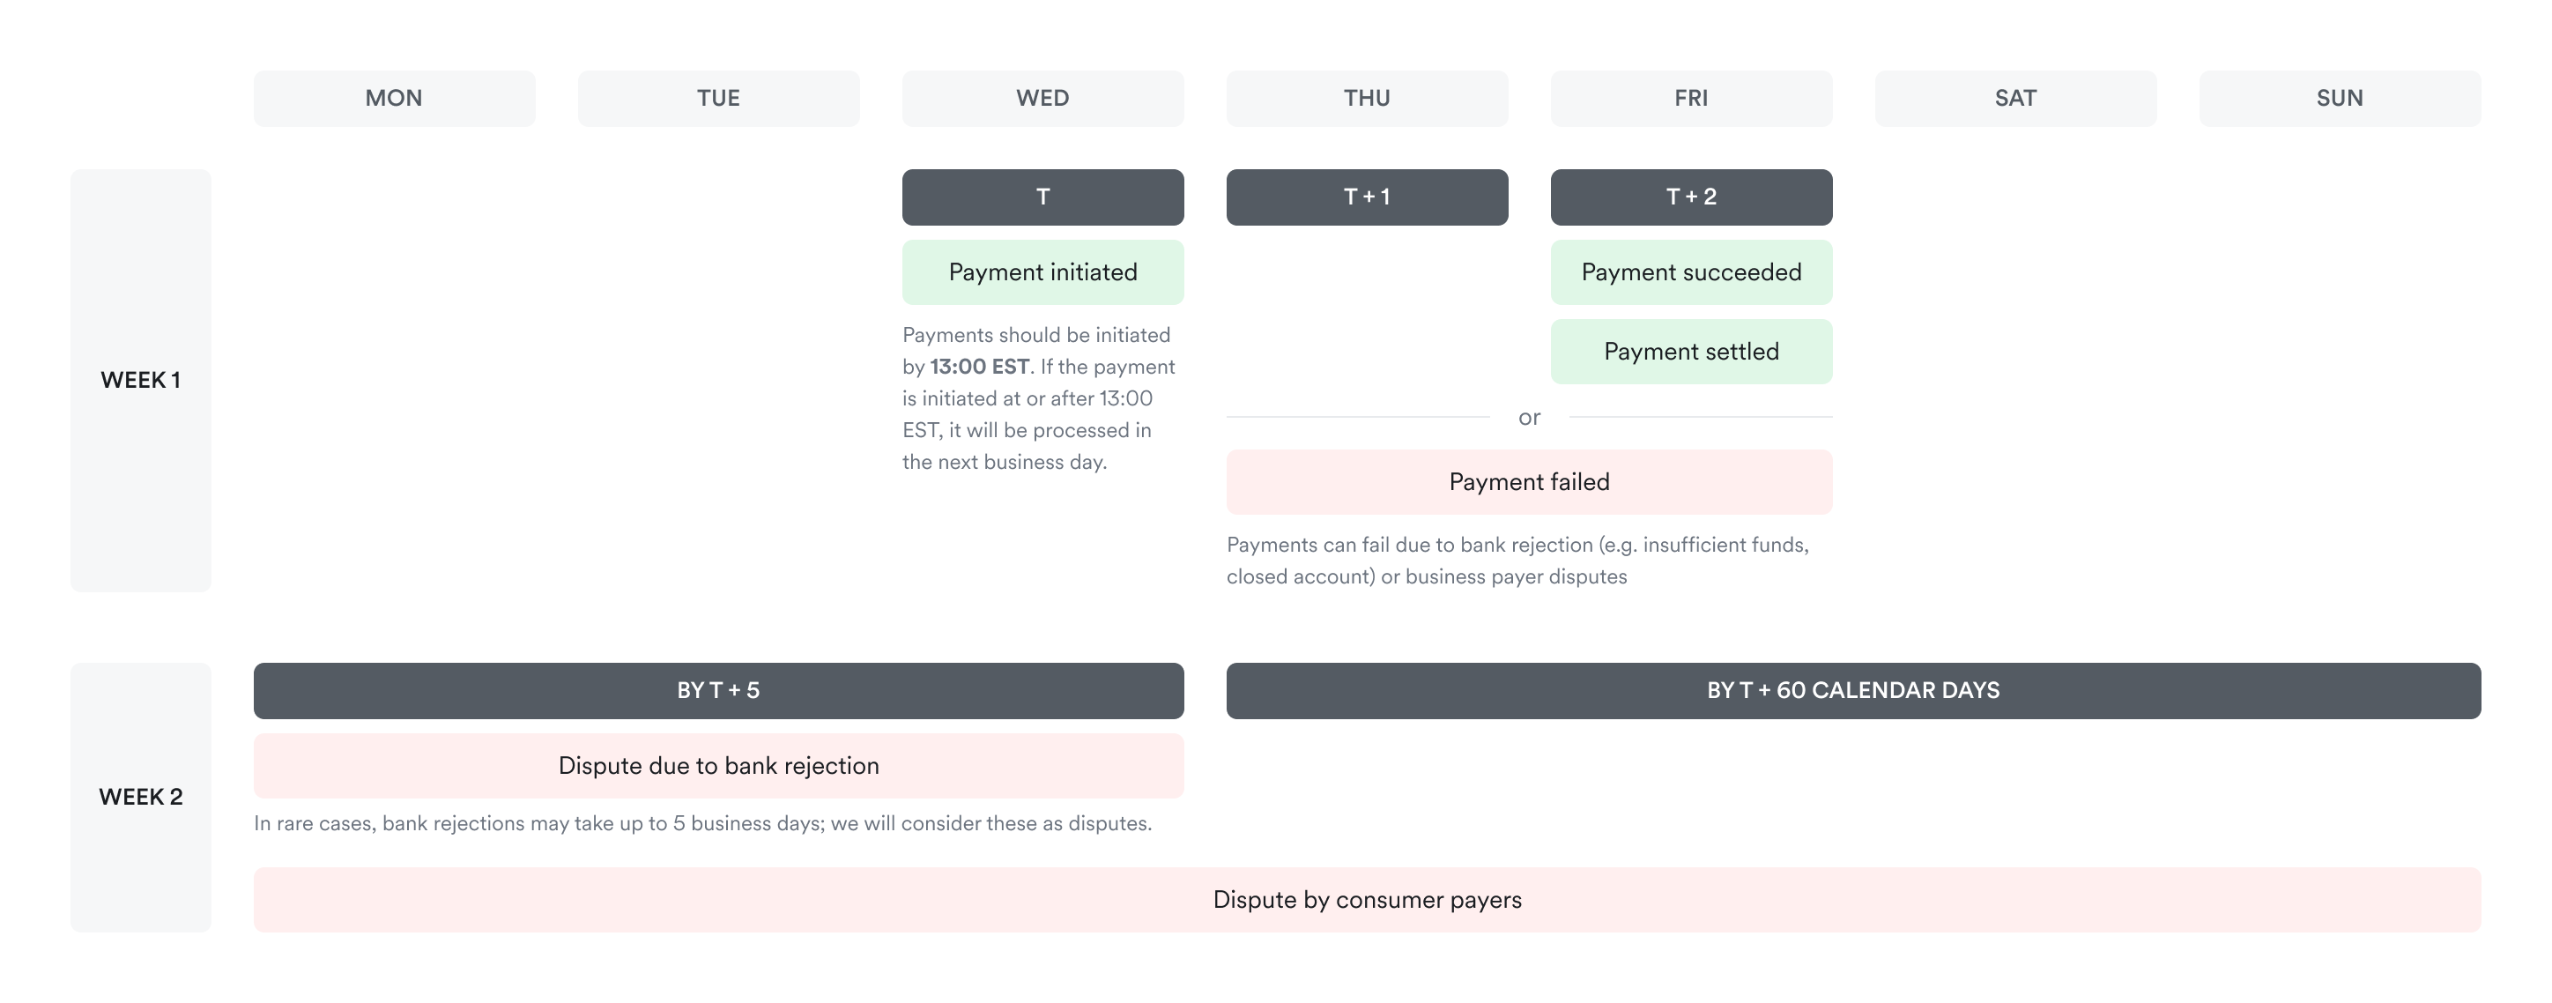Click the WEEK 2 row label
Screen dimensions: 2552x1003
pyautogui.click(x=141, y=797)
